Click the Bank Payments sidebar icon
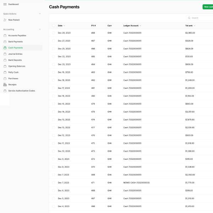Screen dimensions: 213x213 [5, 42]
